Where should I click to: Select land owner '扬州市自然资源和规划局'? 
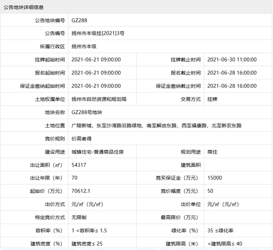[x=99, y=99]
